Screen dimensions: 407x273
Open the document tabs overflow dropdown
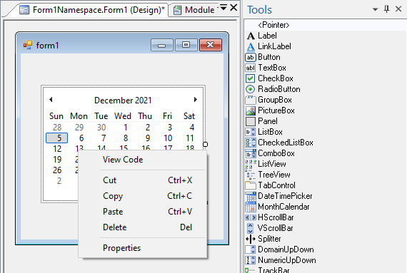point(223,7)
